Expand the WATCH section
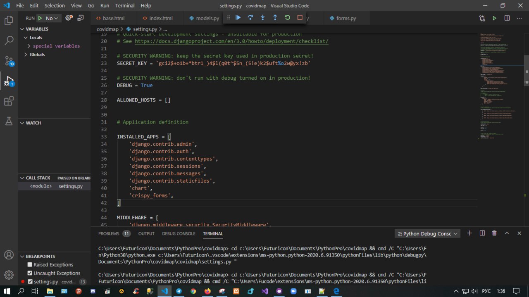 pos(54,123)
